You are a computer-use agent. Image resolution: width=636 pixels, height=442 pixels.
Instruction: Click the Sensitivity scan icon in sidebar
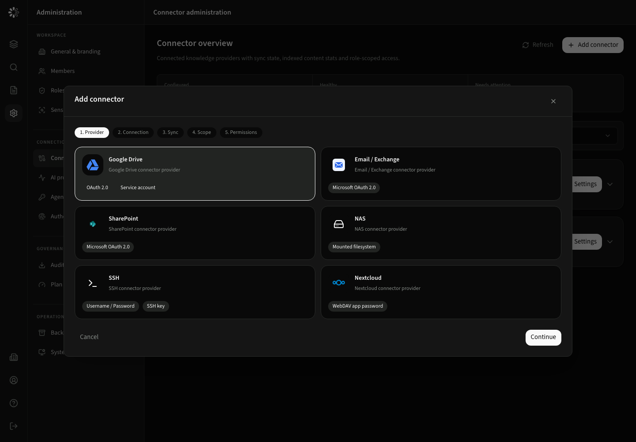tap(42, 110)
